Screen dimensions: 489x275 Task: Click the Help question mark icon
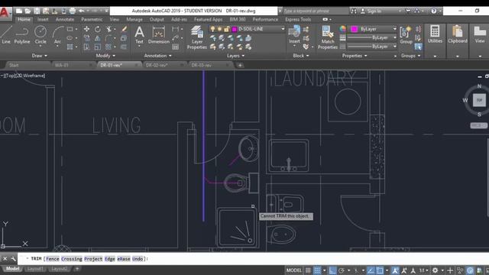pos(434,11)
